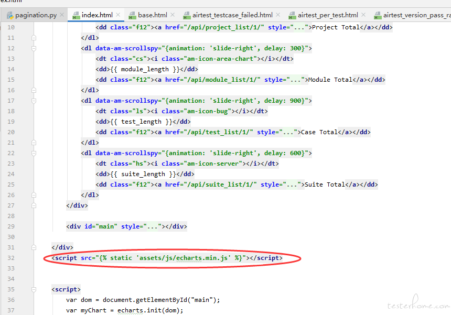Image resolution: width=451 pixels, height=315 pixels.
Task: Click the fold marker on line 11
Action: 34,38
